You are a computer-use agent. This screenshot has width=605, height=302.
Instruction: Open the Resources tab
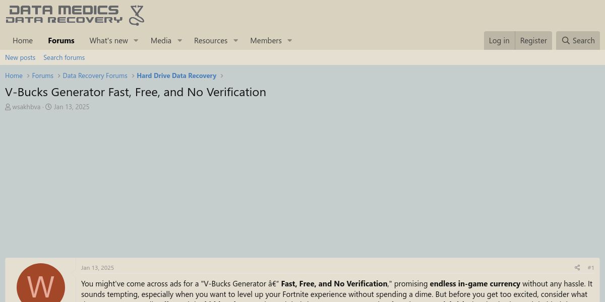point(211,41)
